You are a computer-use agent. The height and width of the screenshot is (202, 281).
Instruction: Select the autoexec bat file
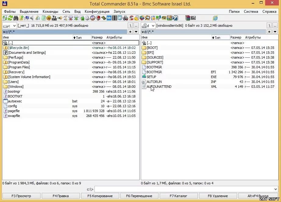point(71,101)
